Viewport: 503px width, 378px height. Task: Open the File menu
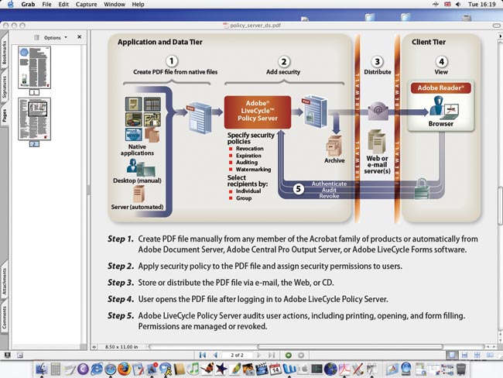click(x=46, y=4)
